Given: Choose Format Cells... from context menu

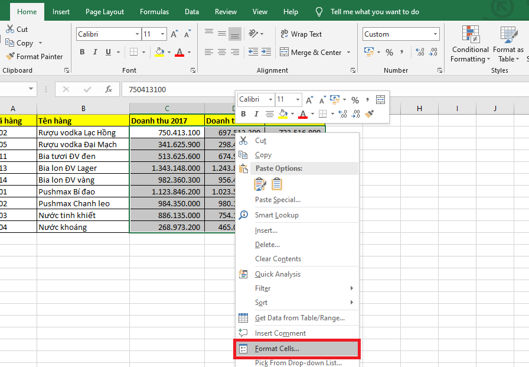Looking at the screenshot, I should pos(277,349).
